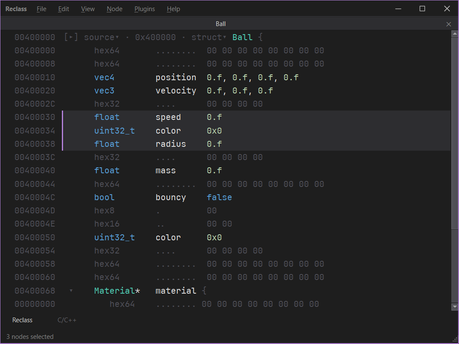The image size is (459, 344).
Task: Click the radius field name
Action: point(171,144)
